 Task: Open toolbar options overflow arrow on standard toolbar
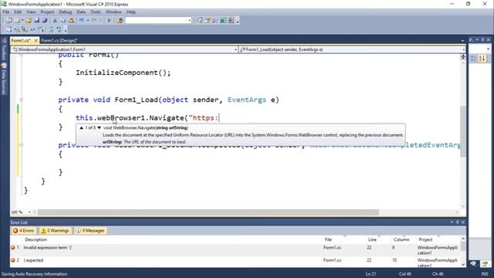(238, 21)
